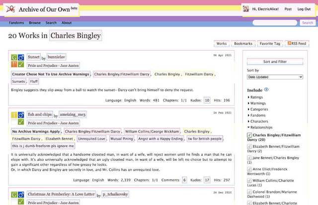Collapse the Relationships filter section
318x205 pixels.
pyautogui.click(x=260, y=128)
